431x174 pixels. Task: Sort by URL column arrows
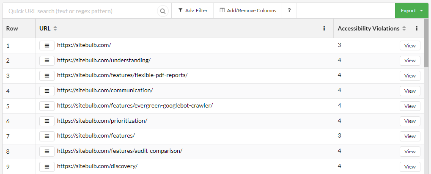pos(55,28)
